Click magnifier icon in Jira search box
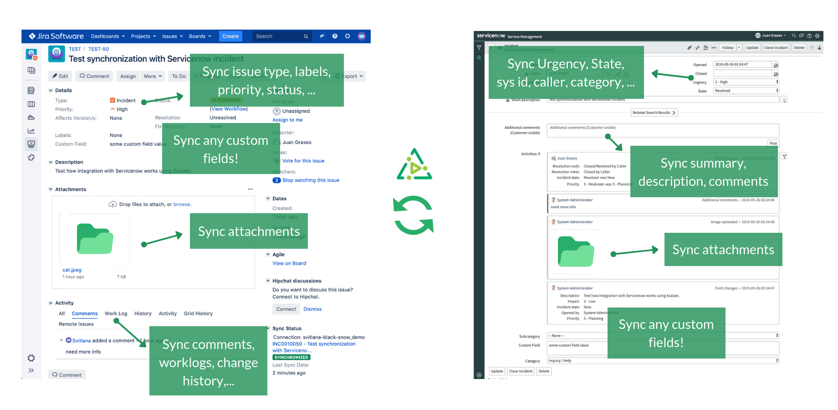 point(306,36)
